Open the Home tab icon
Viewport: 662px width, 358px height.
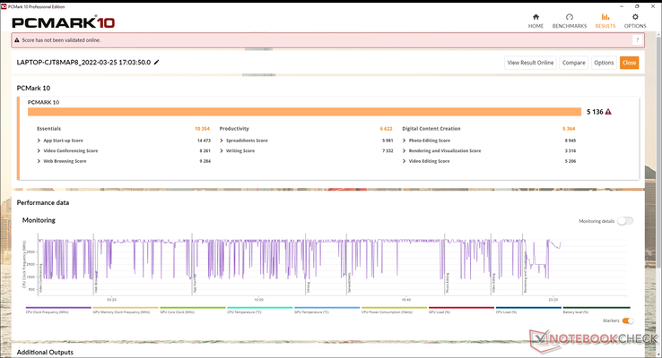click(536, 20)
